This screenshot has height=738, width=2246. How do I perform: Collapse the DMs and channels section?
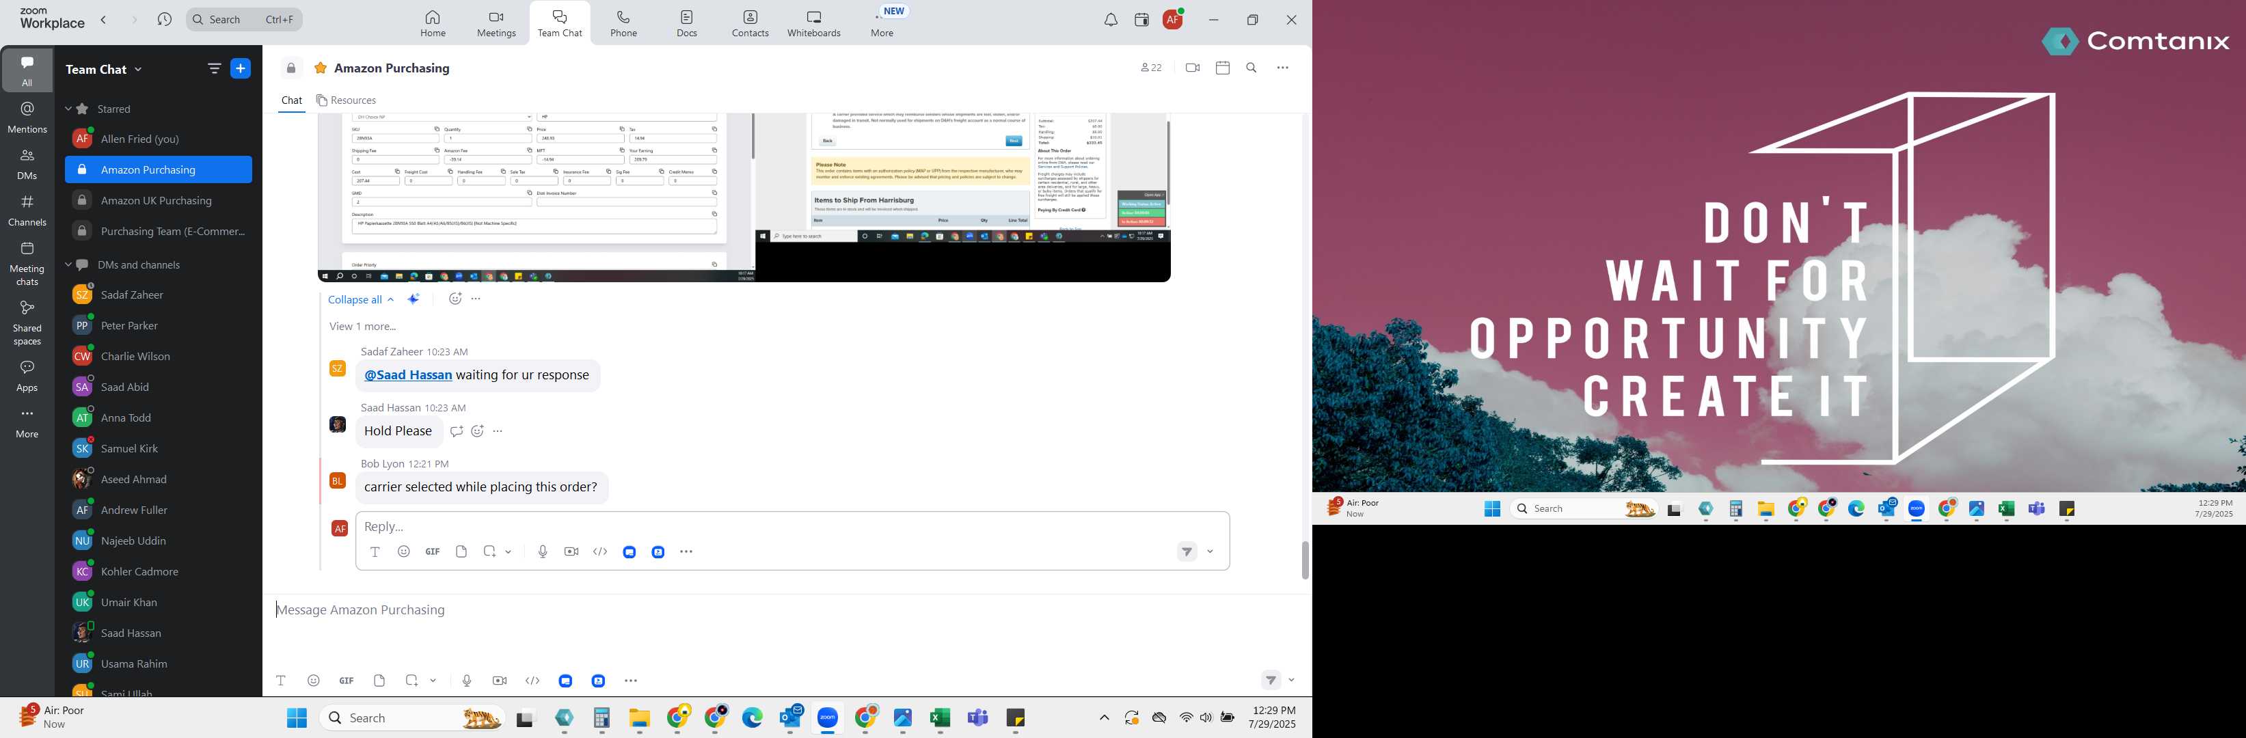click(x=68, y=265)
